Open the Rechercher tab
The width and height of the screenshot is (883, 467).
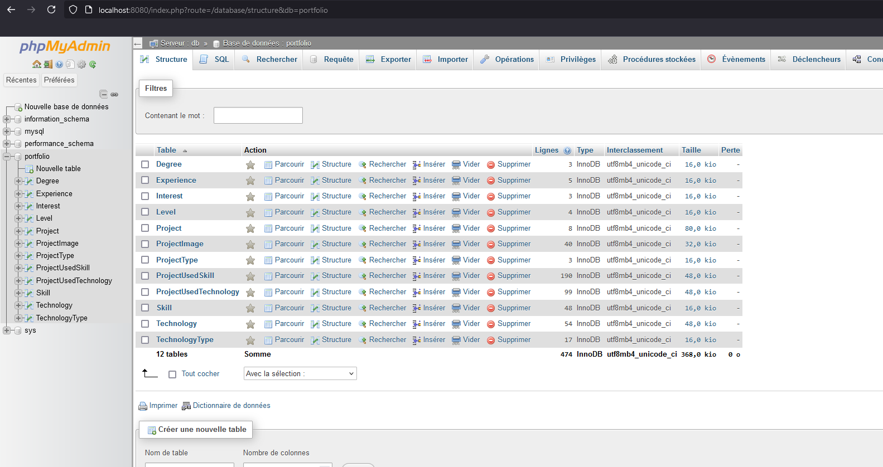tap(269, 59)
